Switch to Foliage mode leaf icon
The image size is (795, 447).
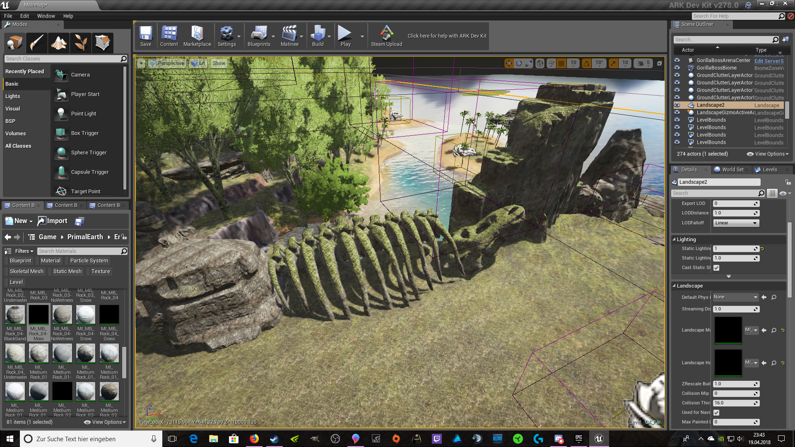click(80, 42)
